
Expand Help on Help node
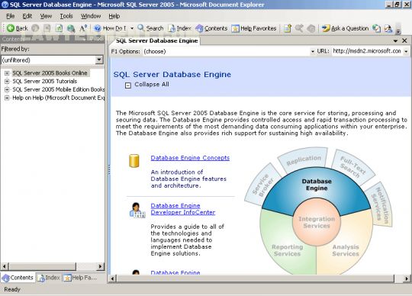7,98
